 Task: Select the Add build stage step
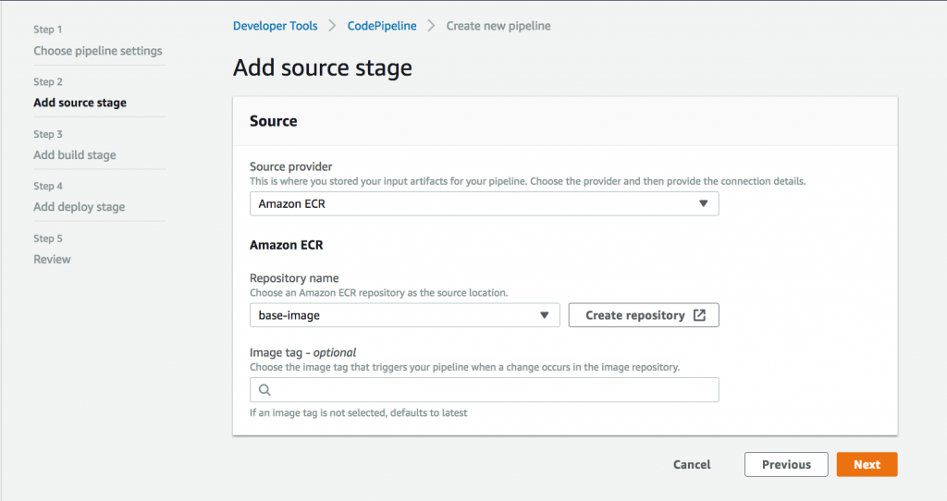coord(74,155)
